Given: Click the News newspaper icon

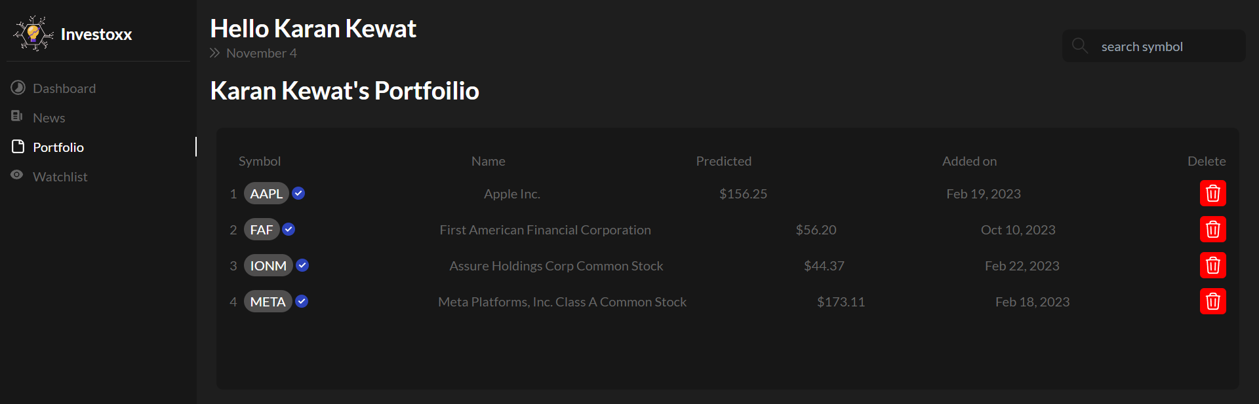Looking at the screenshot, I should pyautogui.click(x=17, y=117).
